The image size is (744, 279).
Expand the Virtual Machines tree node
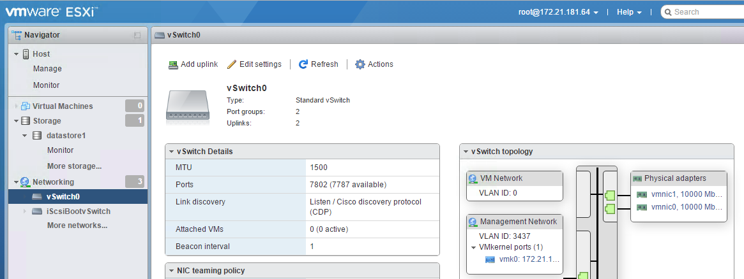pyautogui.click(x=17, y=106)
